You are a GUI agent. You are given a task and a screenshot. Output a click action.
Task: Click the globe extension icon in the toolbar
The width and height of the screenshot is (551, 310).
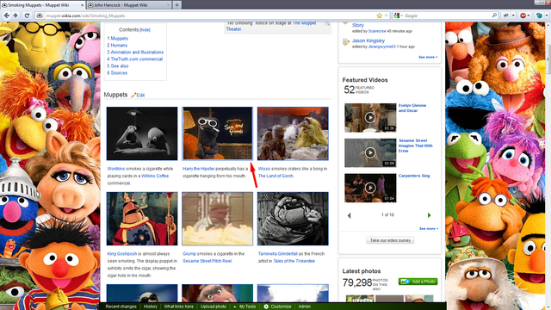click(x=539, y=15)
